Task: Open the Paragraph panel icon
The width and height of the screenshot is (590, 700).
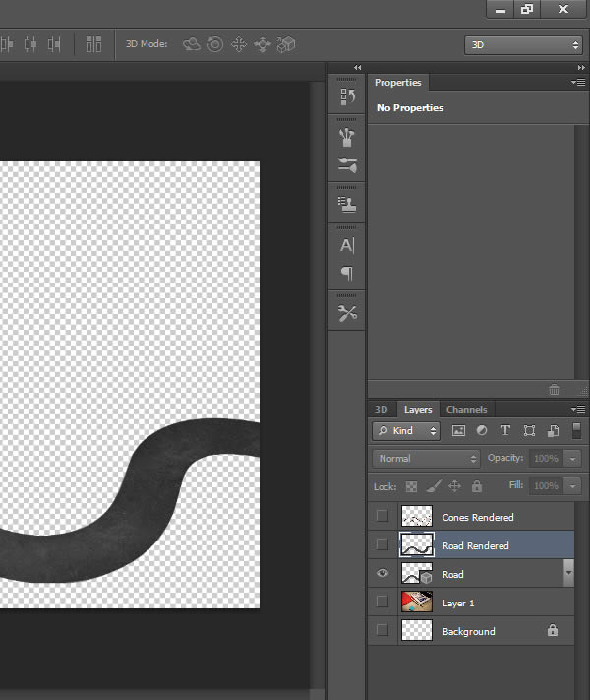Action: click(x=347, y=273)
